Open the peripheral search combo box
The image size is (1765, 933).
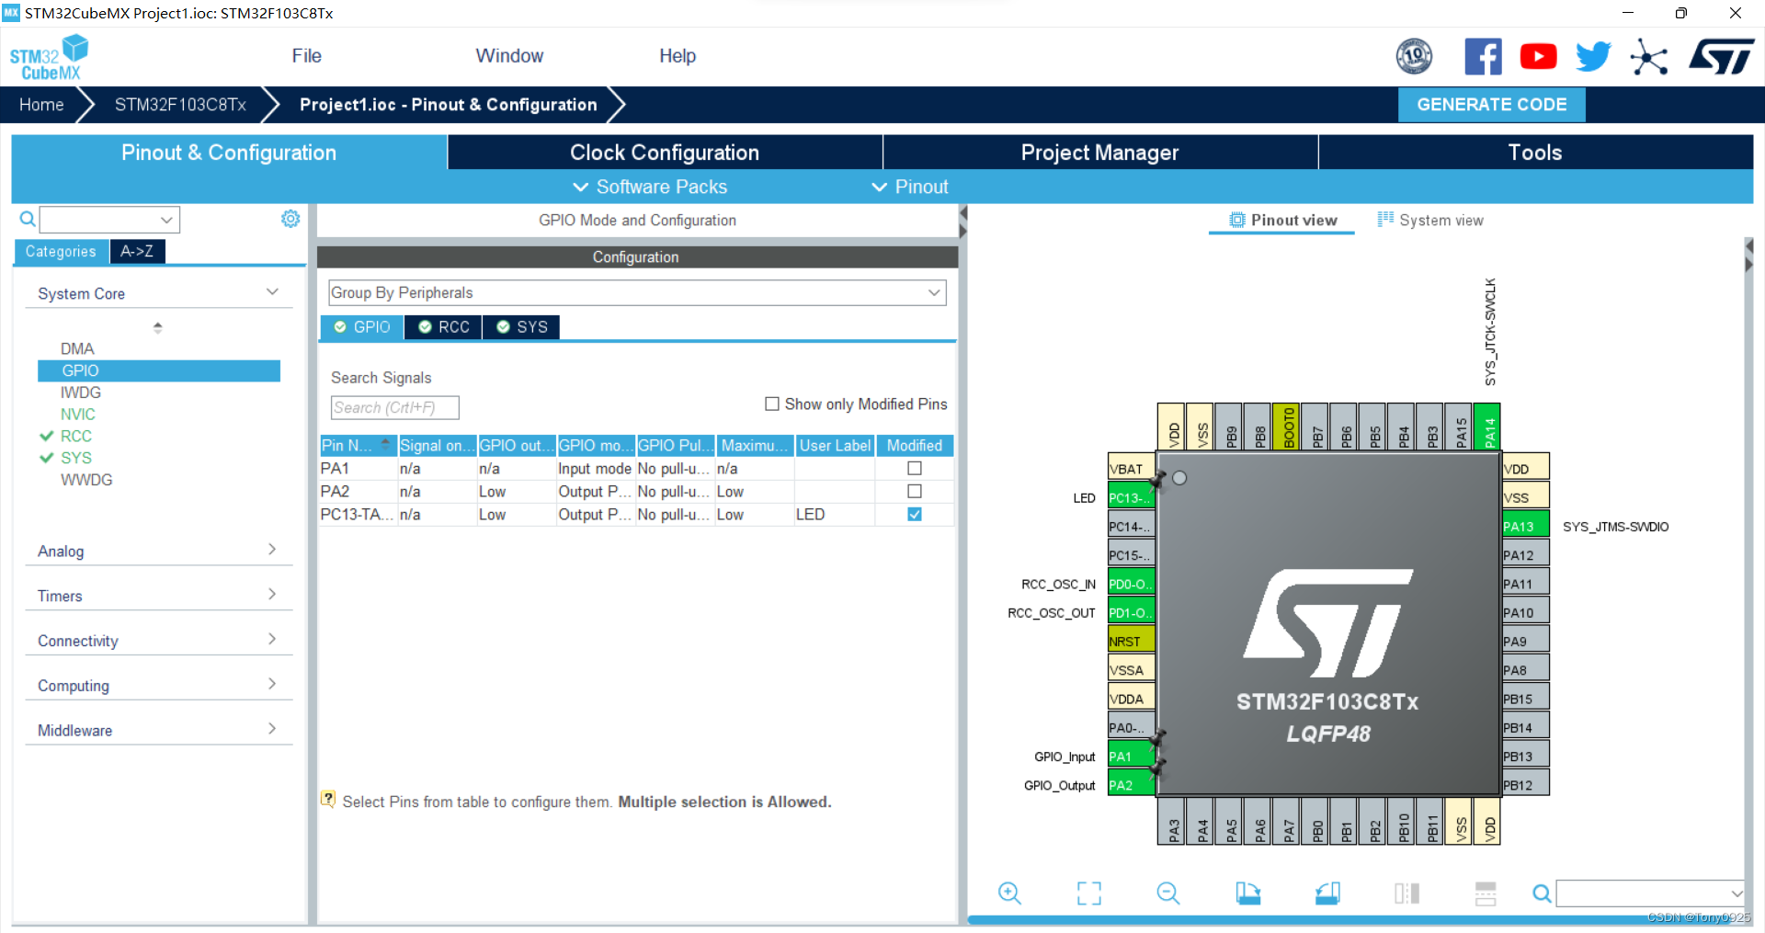click(x=109, y=220)
